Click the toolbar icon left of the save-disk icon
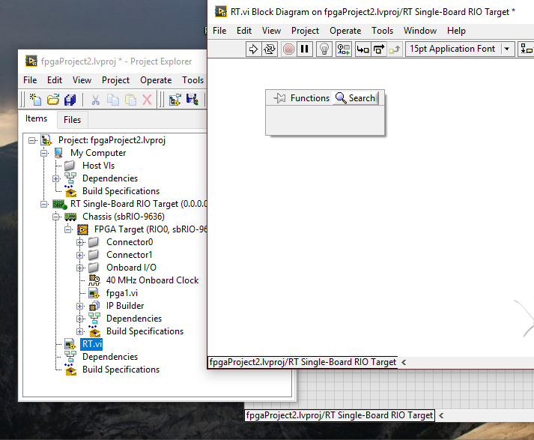Viewport: 534px width, 440px height. pyautogui.click(x=175, y=100)
